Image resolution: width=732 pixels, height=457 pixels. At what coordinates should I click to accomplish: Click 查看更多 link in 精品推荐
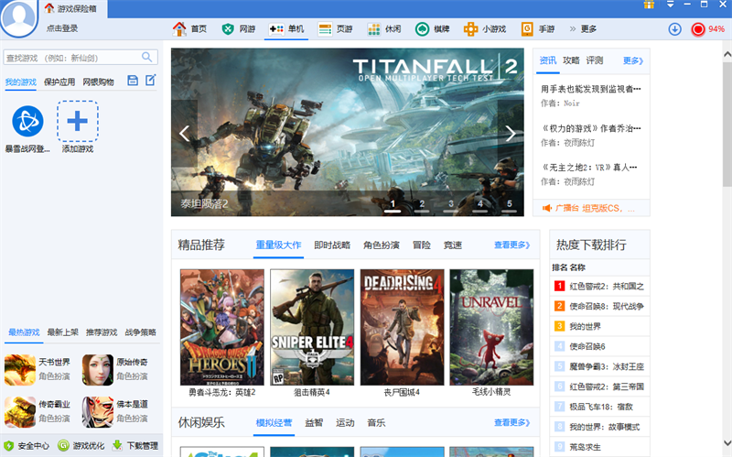(511, 245)
